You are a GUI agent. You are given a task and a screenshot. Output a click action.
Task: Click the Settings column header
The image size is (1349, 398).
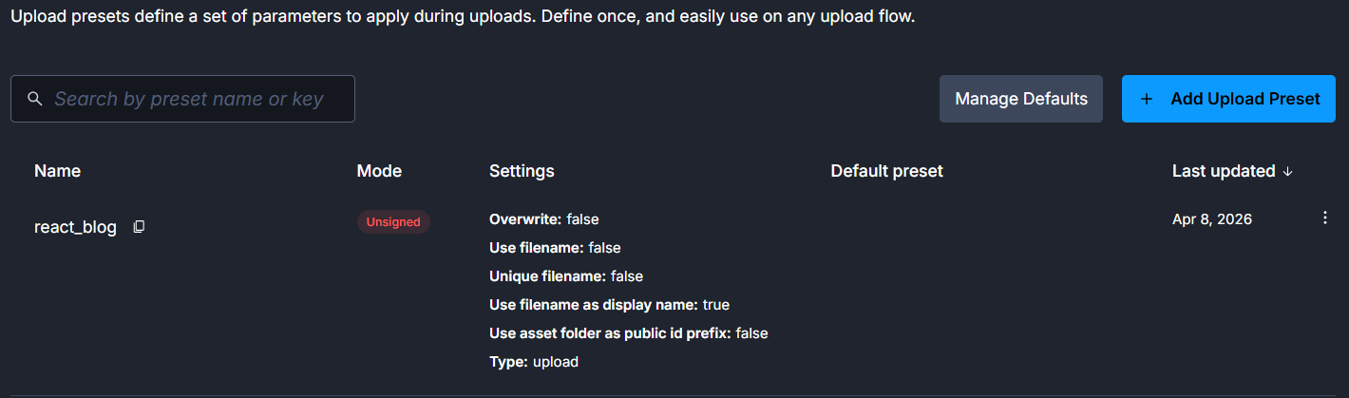(522, 171)
